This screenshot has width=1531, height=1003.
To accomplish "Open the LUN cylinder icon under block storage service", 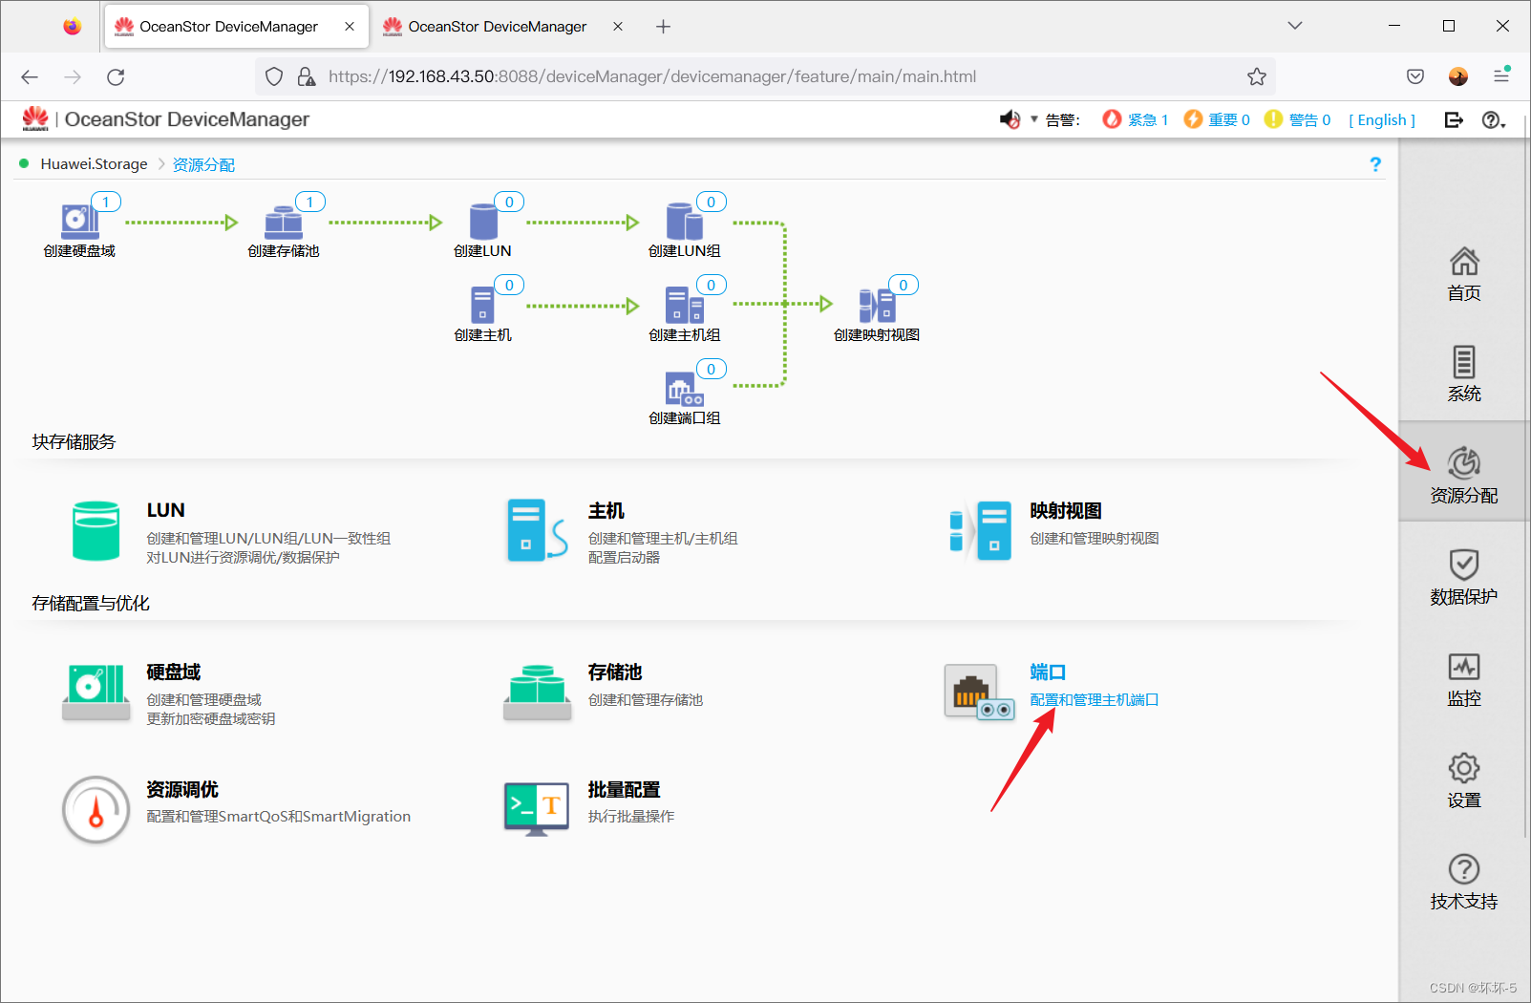I will point(96,530).
